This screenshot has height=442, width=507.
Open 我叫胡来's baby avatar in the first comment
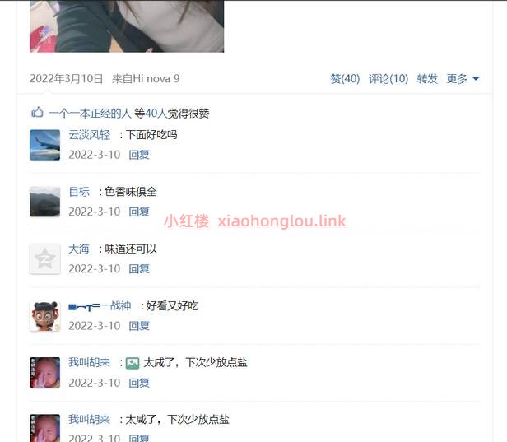[45, 373]
